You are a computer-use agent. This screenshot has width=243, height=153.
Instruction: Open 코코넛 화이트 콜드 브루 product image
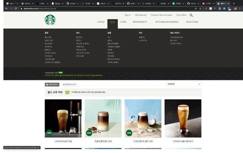click(x=143, y=118)
